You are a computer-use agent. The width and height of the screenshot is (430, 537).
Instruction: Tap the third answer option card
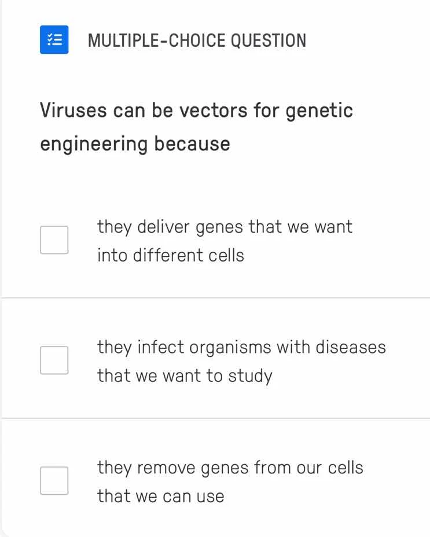coord(214,480)
